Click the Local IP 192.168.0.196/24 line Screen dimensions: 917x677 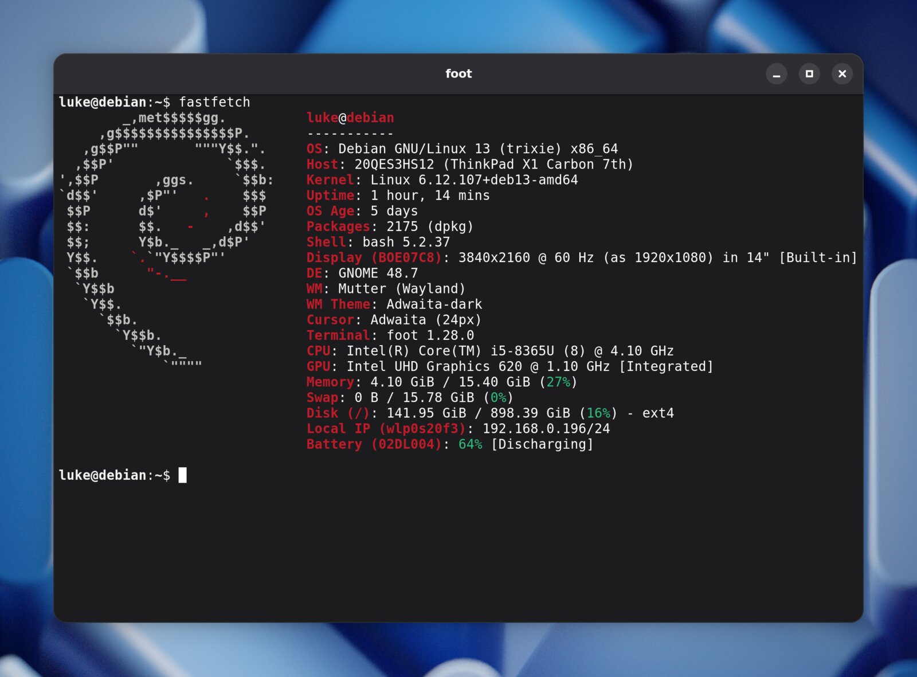click(x=458, y=428)
